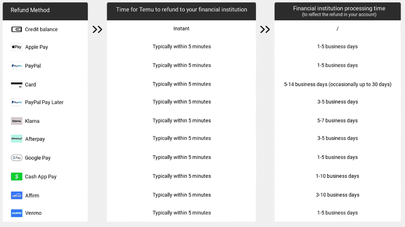Click the first double-arrow between columns

click(x=97, y=30)
